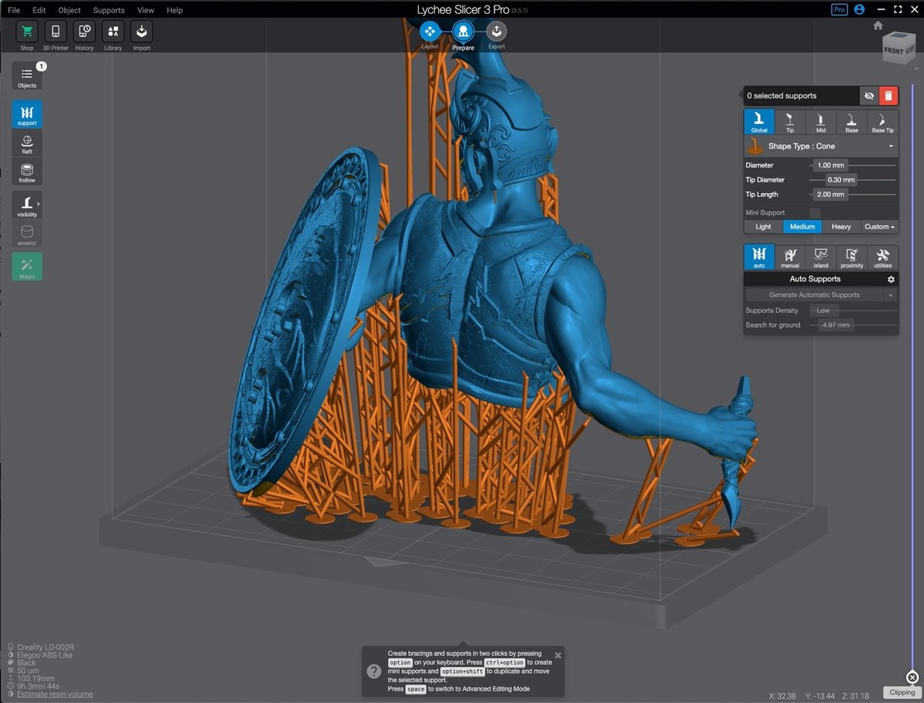Select the Heavy support preset
This screenshot has height=703, width=924.
coord(841,227)
